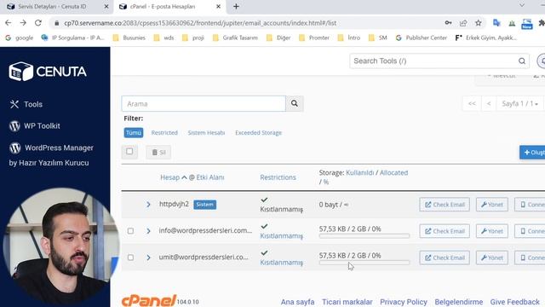
Task: Click Yönet for httpdvjh2
Action: pyautogui.click(x=492, y=205)
